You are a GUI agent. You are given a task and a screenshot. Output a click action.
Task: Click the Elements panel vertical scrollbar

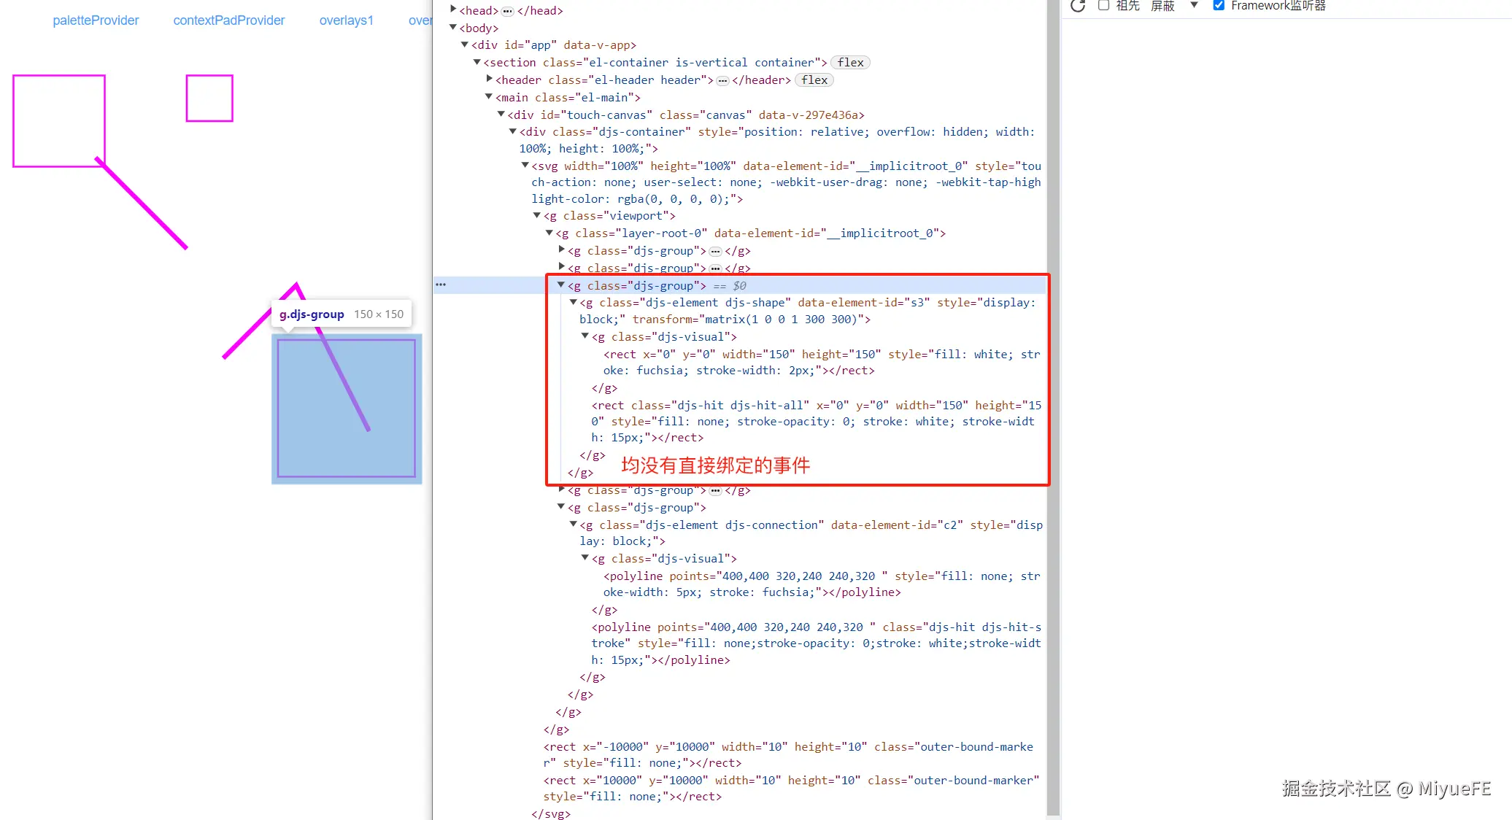click(x=1052, y=409)
